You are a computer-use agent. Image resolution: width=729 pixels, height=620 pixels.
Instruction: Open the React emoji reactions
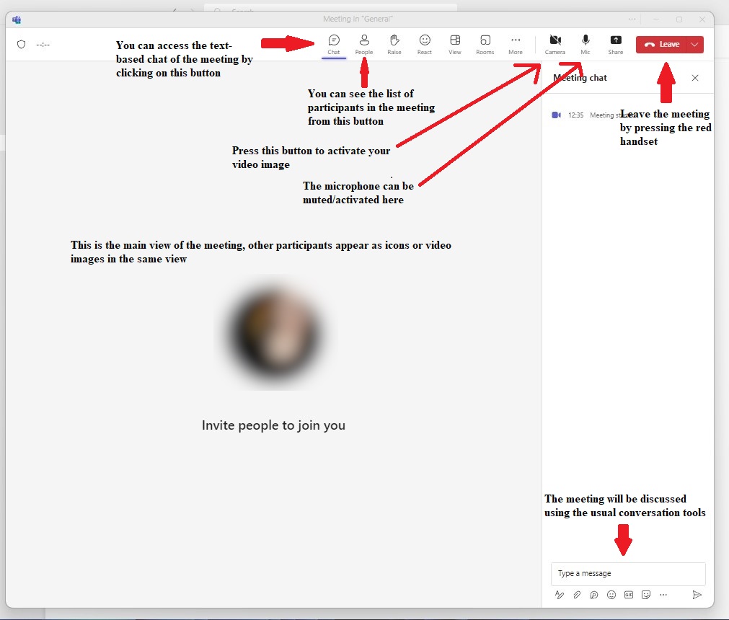pos(425,43)
